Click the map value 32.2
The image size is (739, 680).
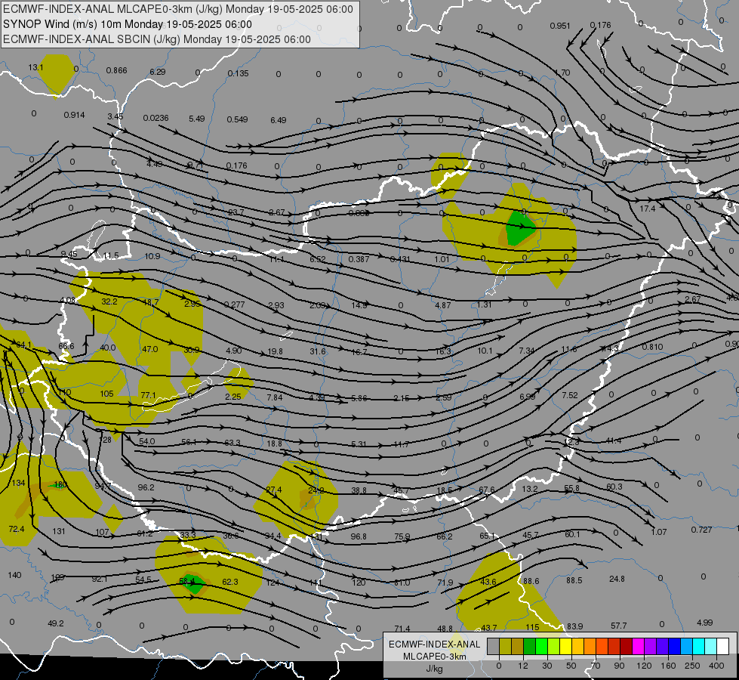[109, 301]
